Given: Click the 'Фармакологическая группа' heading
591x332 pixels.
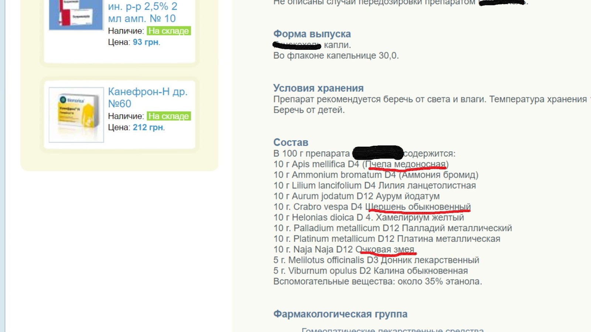Looking at the screenshot, I should coord(340,314).
